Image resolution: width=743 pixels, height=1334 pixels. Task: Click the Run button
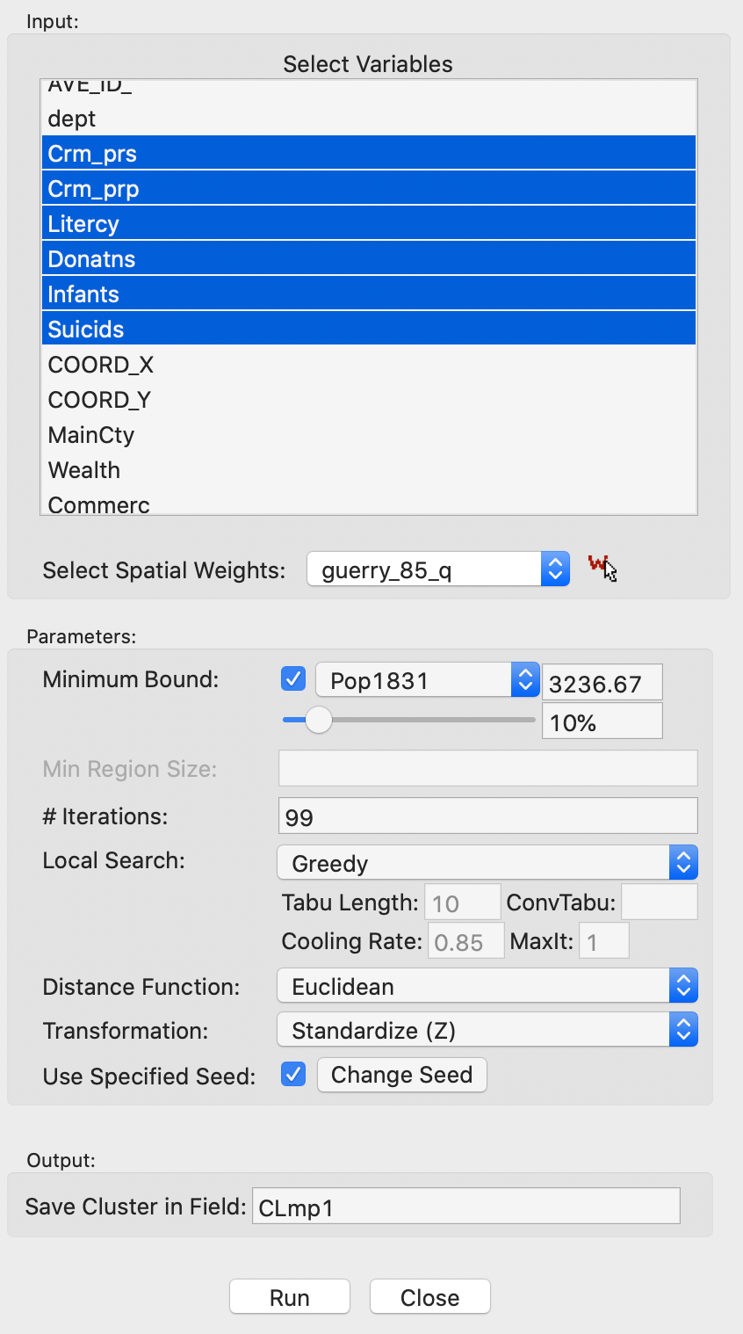coord(290,1297)
